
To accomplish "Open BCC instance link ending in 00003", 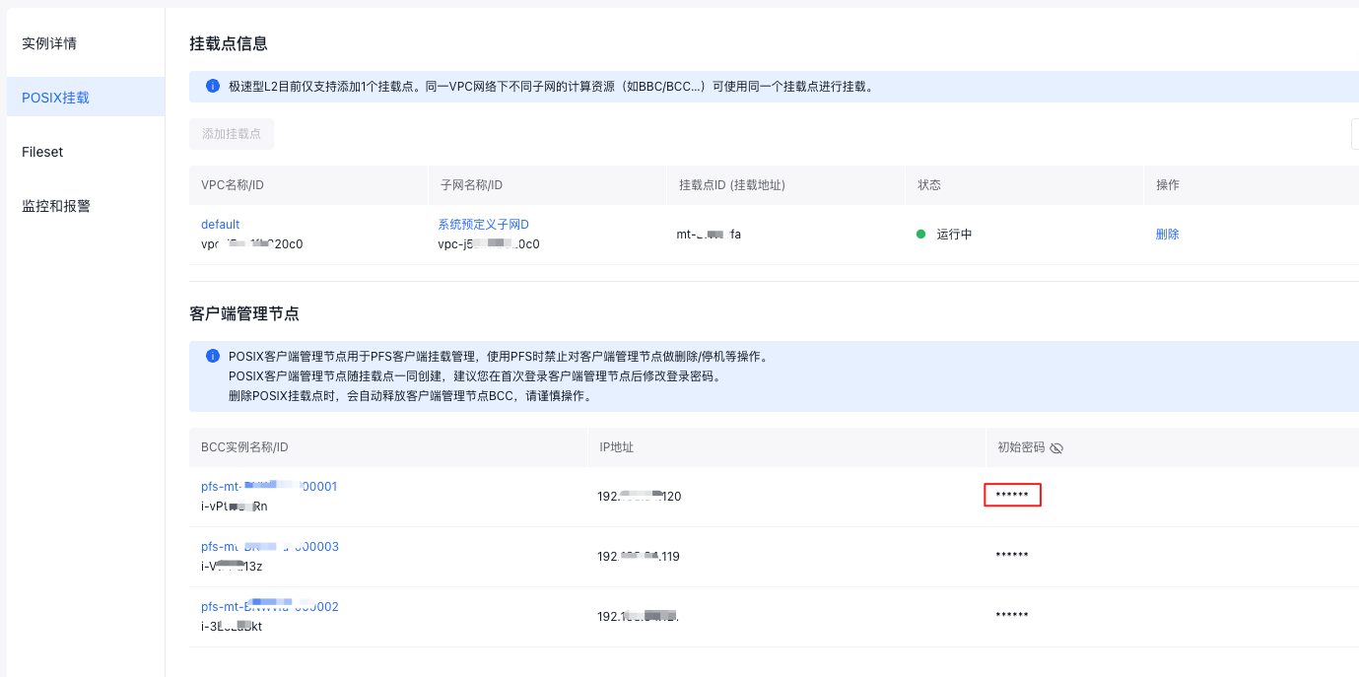I will coord(270,546).
